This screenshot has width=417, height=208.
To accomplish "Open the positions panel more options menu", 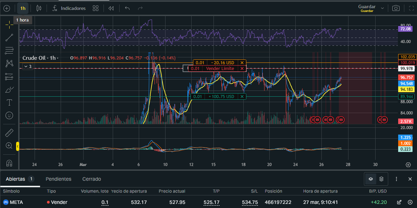I will [x=396, y=179].
